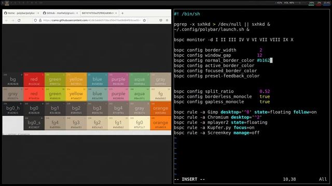Click the bg0_s swatch
Viewport: 332px width, 186px height.
(34, 123)
